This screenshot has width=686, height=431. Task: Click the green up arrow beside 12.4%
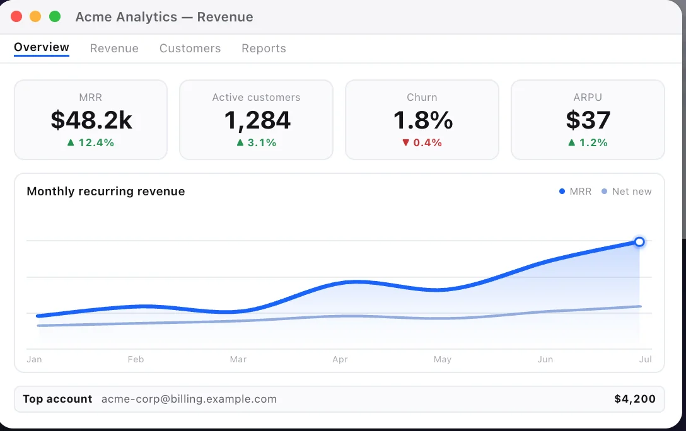(71, 142)
